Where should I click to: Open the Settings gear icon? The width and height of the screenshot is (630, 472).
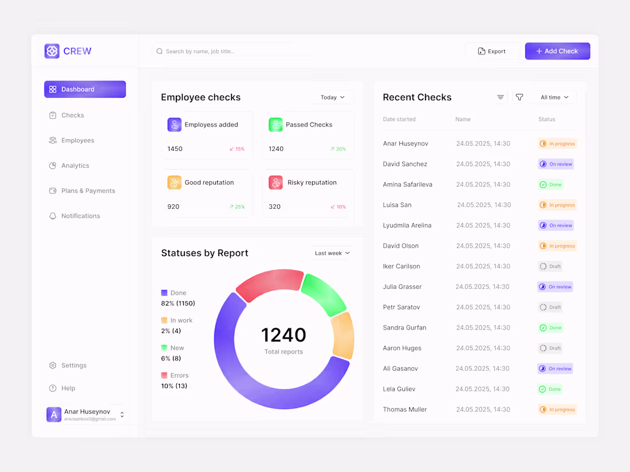[53, 365]
